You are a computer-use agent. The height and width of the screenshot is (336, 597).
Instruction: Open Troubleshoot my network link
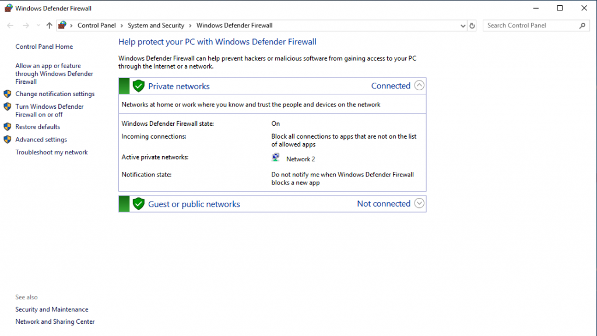pyautogui.click(x=51, y=153)
